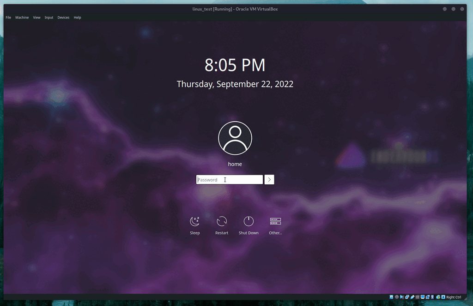The width and height of the screenshot is (473, 306).
Task: Click the hard disk activity status icon
Action: [x=391, y=297]
